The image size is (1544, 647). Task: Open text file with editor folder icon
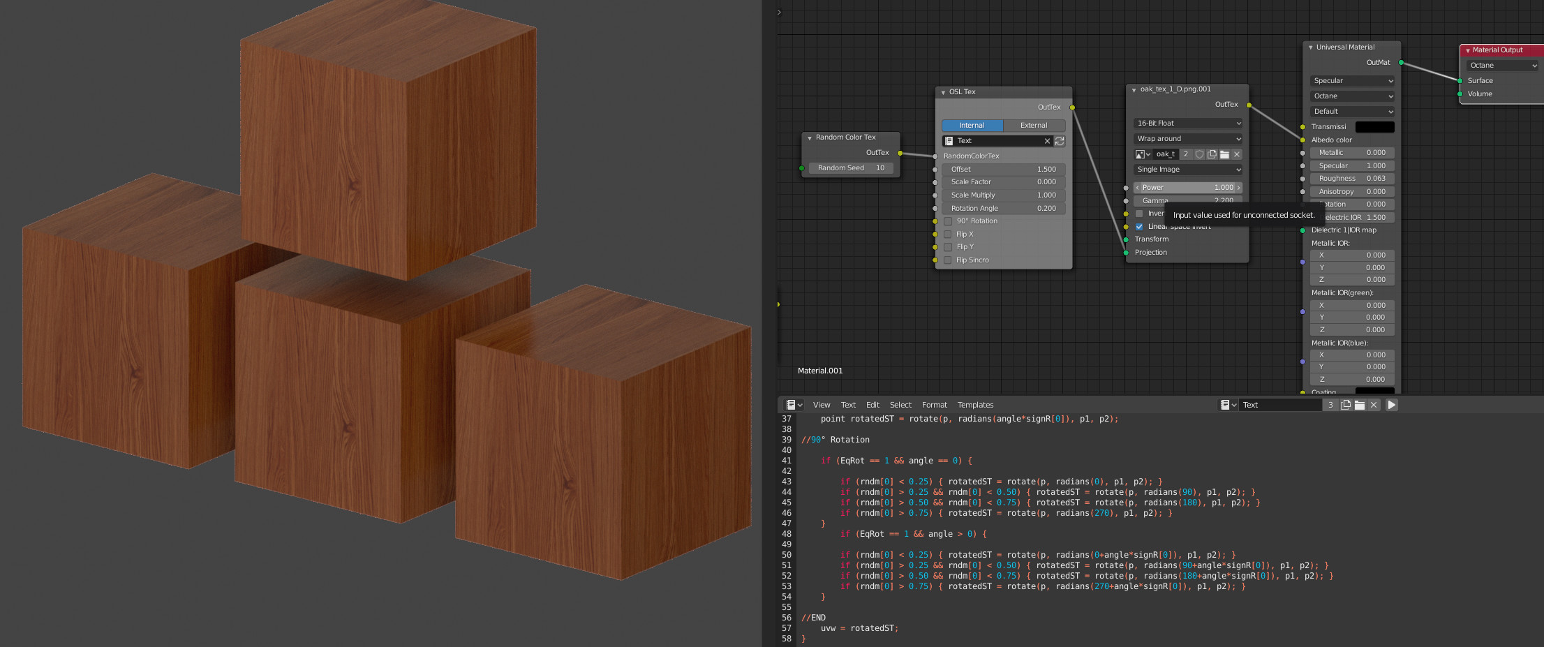tap(1360, 405)
